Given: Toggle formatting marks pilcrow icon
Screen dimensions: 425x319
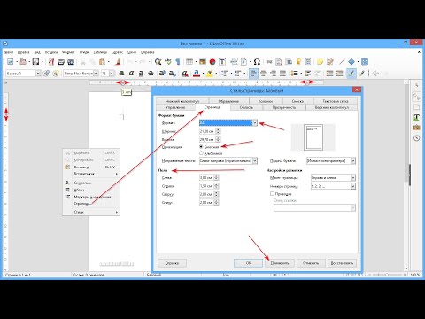Looking at the screenshot, I should [x=178, y=62].
